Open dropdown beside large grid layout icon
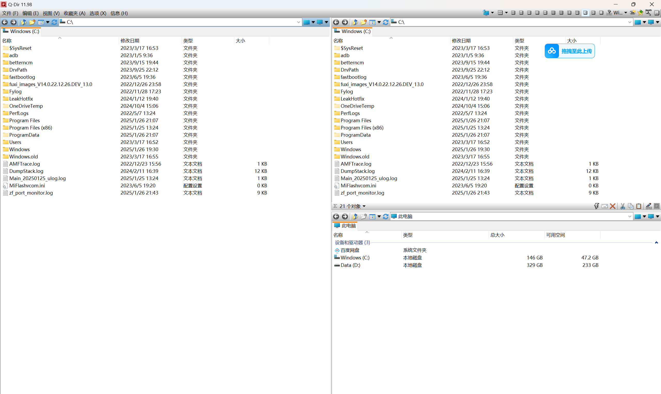This screenshot has width=661, height=394. pos(506,13)
